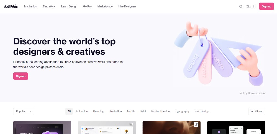Select the Web Design category tab

point(202,111)
